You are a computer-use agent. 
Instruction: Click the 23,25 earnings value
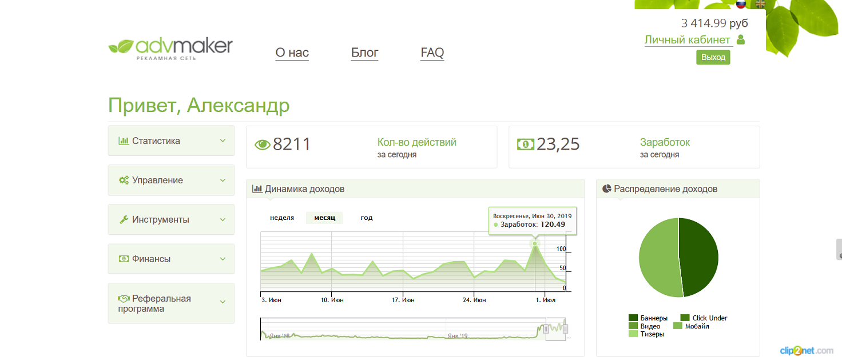tap(558, 144)
